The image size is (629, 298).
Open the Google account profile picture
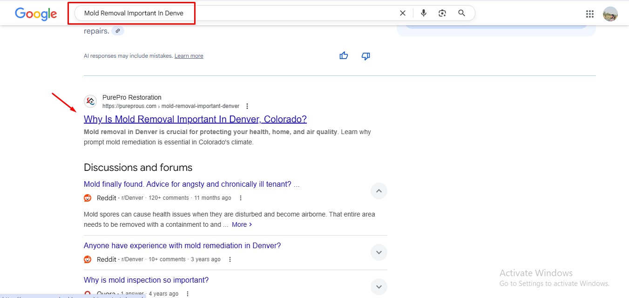click(x=610, y=14)
